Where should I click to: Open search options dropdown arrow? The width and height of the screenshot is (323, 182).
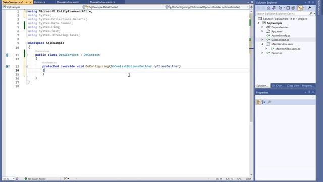[314, 14]
